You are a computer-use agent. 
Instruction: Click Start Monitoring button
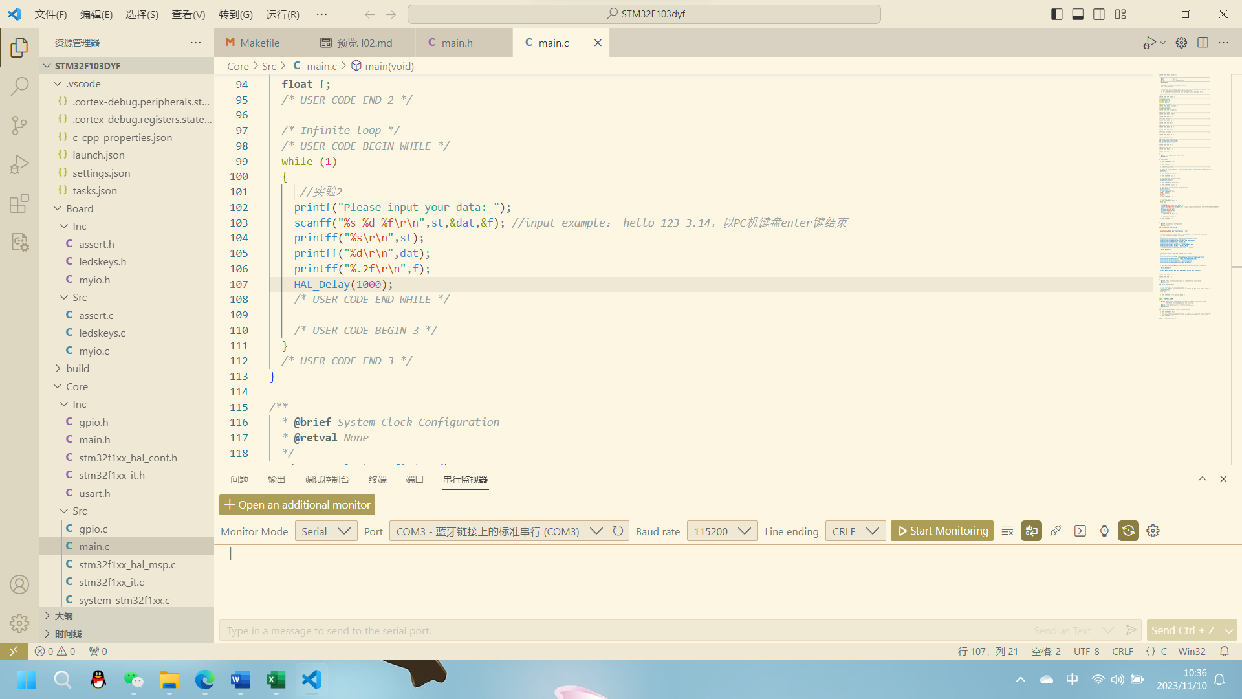(x=942, y=531)
